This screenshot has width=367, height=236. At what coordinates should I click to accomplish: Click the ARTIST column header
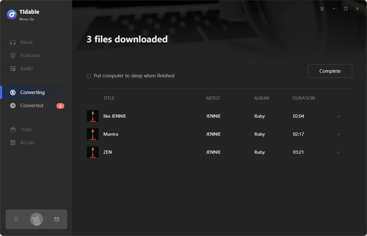(213, 98)
